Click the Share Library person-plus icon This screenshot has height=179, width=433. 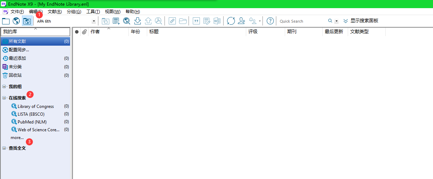coord(241,21)
